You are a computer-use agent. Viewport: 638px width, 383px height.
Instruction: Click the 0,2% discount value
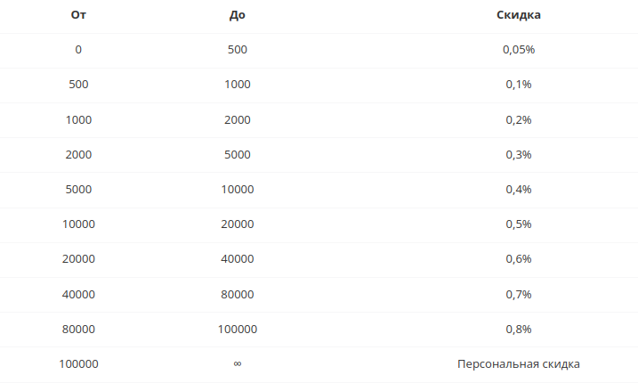click(519, 119)
